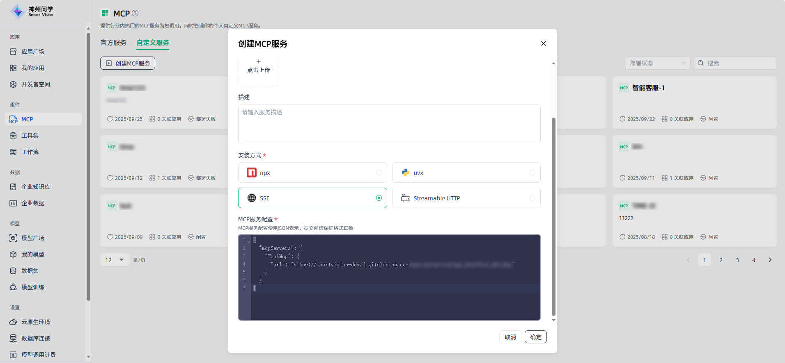The height and width of the screenshot is (363, 785).
Task: Switch to the 官方服务 tab
Action: [x=113, y=43]
